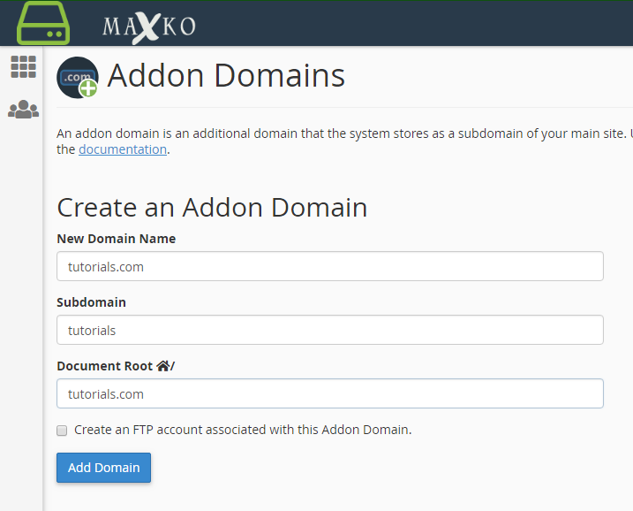Enable the FTP account checkbox
The width and height of the screenshot is (633, 511).
click(x=62, y=431)
